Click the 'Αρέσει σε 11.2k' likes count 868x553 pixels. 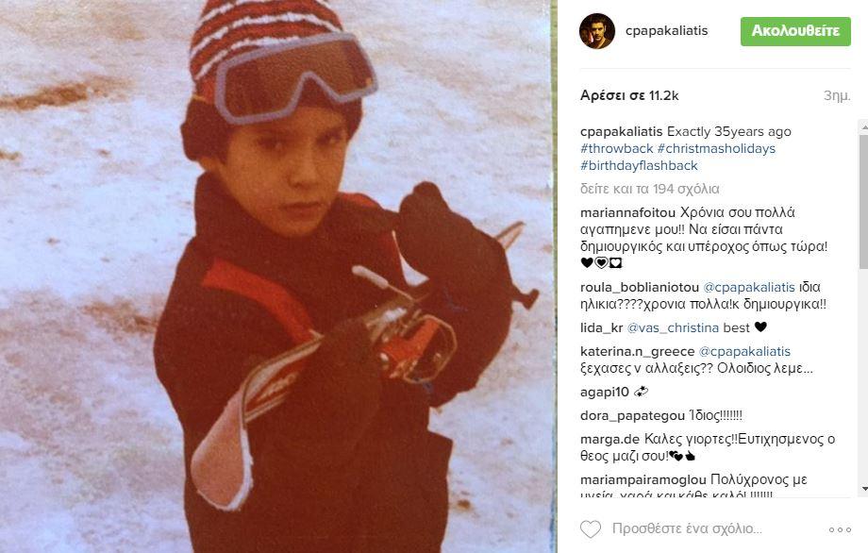click(629, 95)
